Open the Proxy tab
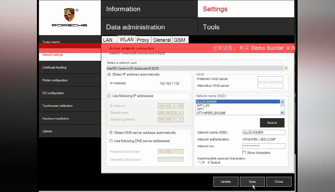Screen dimensions: 335x192 click(x=143, y=40)
